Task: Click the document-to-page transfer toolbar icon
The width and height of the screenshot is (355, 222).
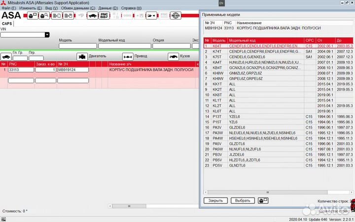Action: pos(57,16)
